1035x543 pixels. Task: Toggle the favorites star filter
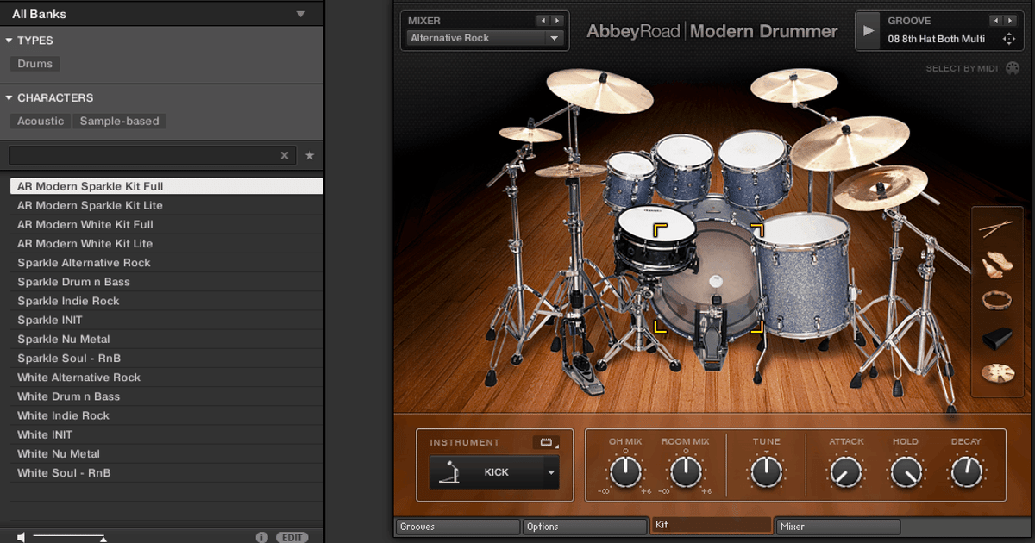(x=310, y=155)
